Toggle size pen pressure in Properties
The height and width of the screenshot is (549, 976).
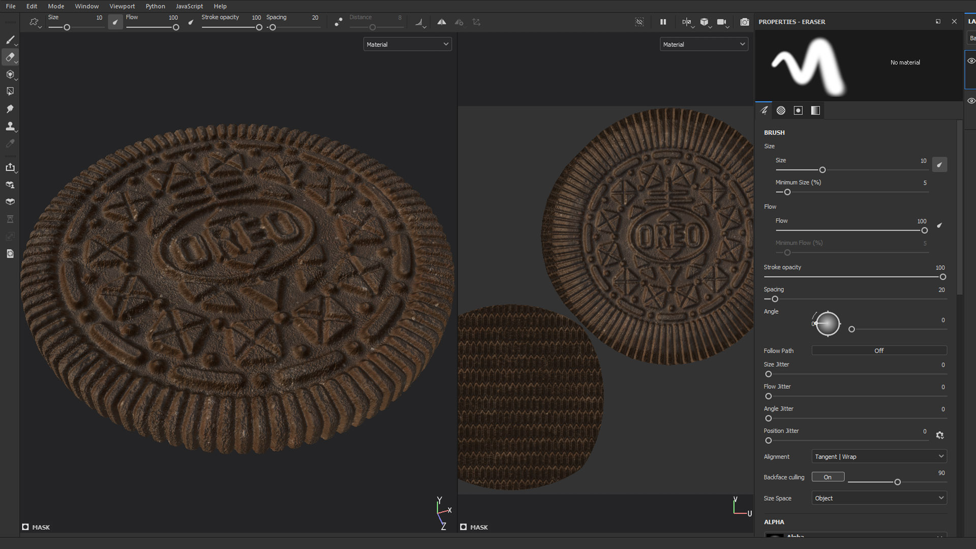[x=939, y=165]
